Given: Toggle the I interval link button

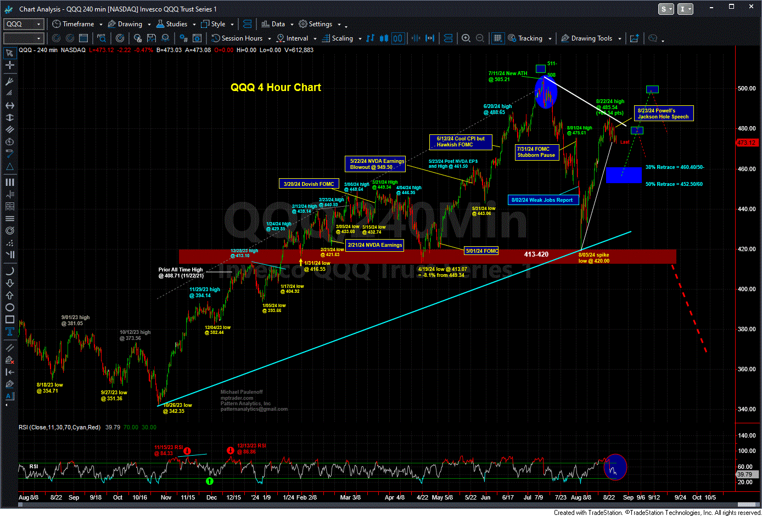Looking at the screenshot, I should [x=685, y=9].
